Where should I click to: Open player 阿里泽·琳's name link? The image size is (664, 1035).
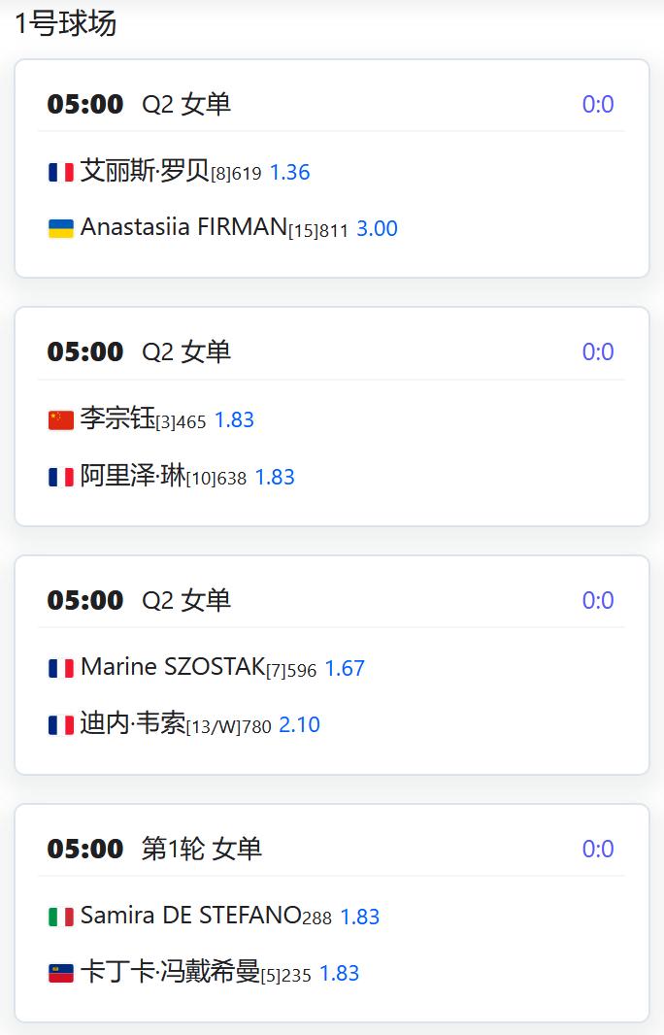(x=133, y=475)
